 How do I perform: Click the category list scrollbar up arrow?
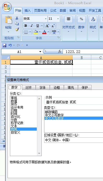click(39, 99)
